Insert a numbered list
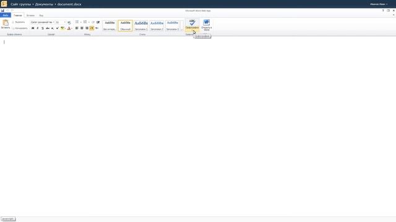The height and width of the screenshot is (222, 396). pyautogui.click(x=85, y=22)
